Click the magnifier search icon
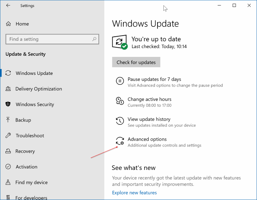 [x=94, y=39]
